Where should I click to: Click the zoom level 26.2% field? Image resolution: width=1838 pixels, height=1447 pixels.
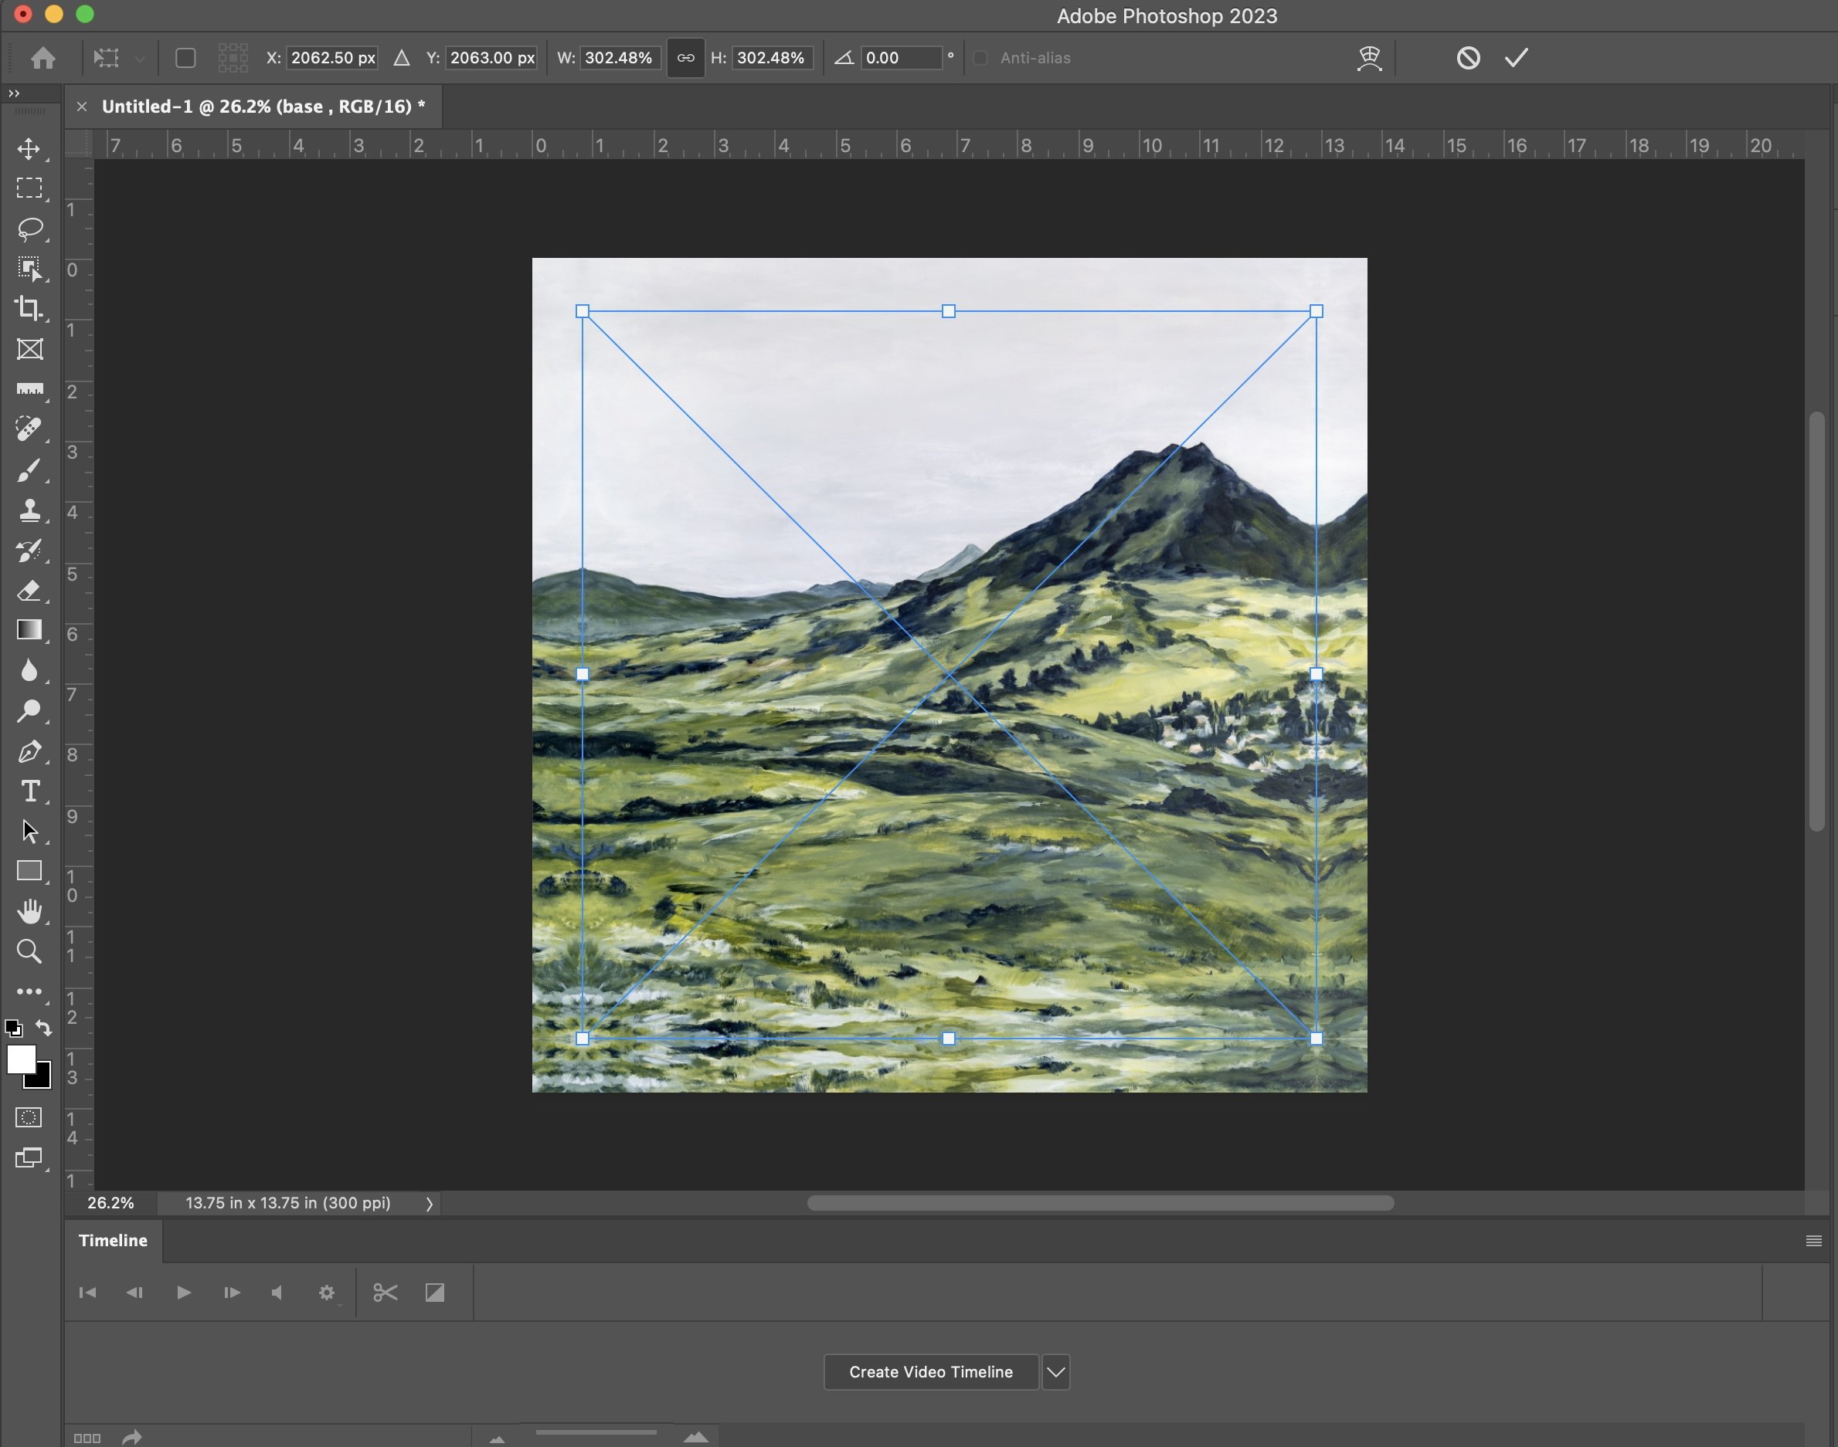click(x=111, y=1203)
